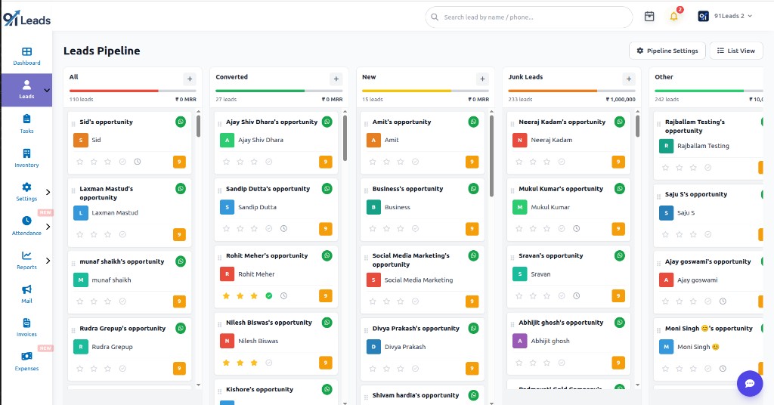774x405 pixels.
Task: Open the calendar icon in top bar
Action: (x=649, y=17)
